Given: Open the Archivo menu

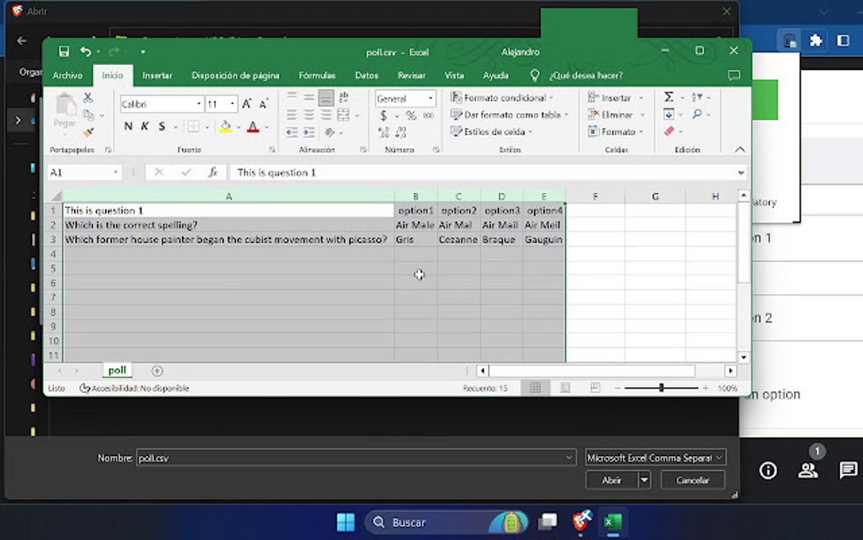Looking at the screenshot, I should (68, 75).
